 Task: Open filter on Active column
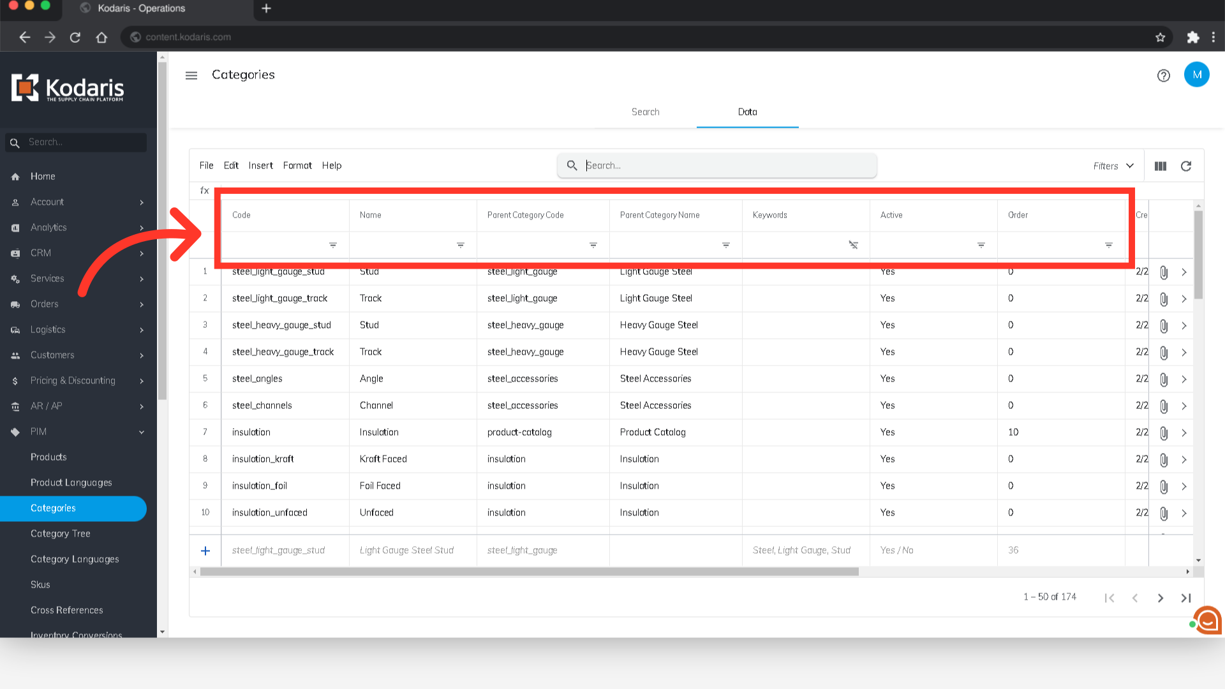(x=981, y=245)
